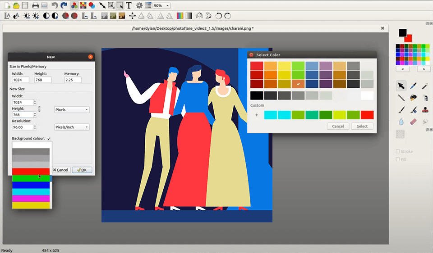Select the Eraser tool
The width and height of the screenshot is (433, 253).
tap(413, 122)
